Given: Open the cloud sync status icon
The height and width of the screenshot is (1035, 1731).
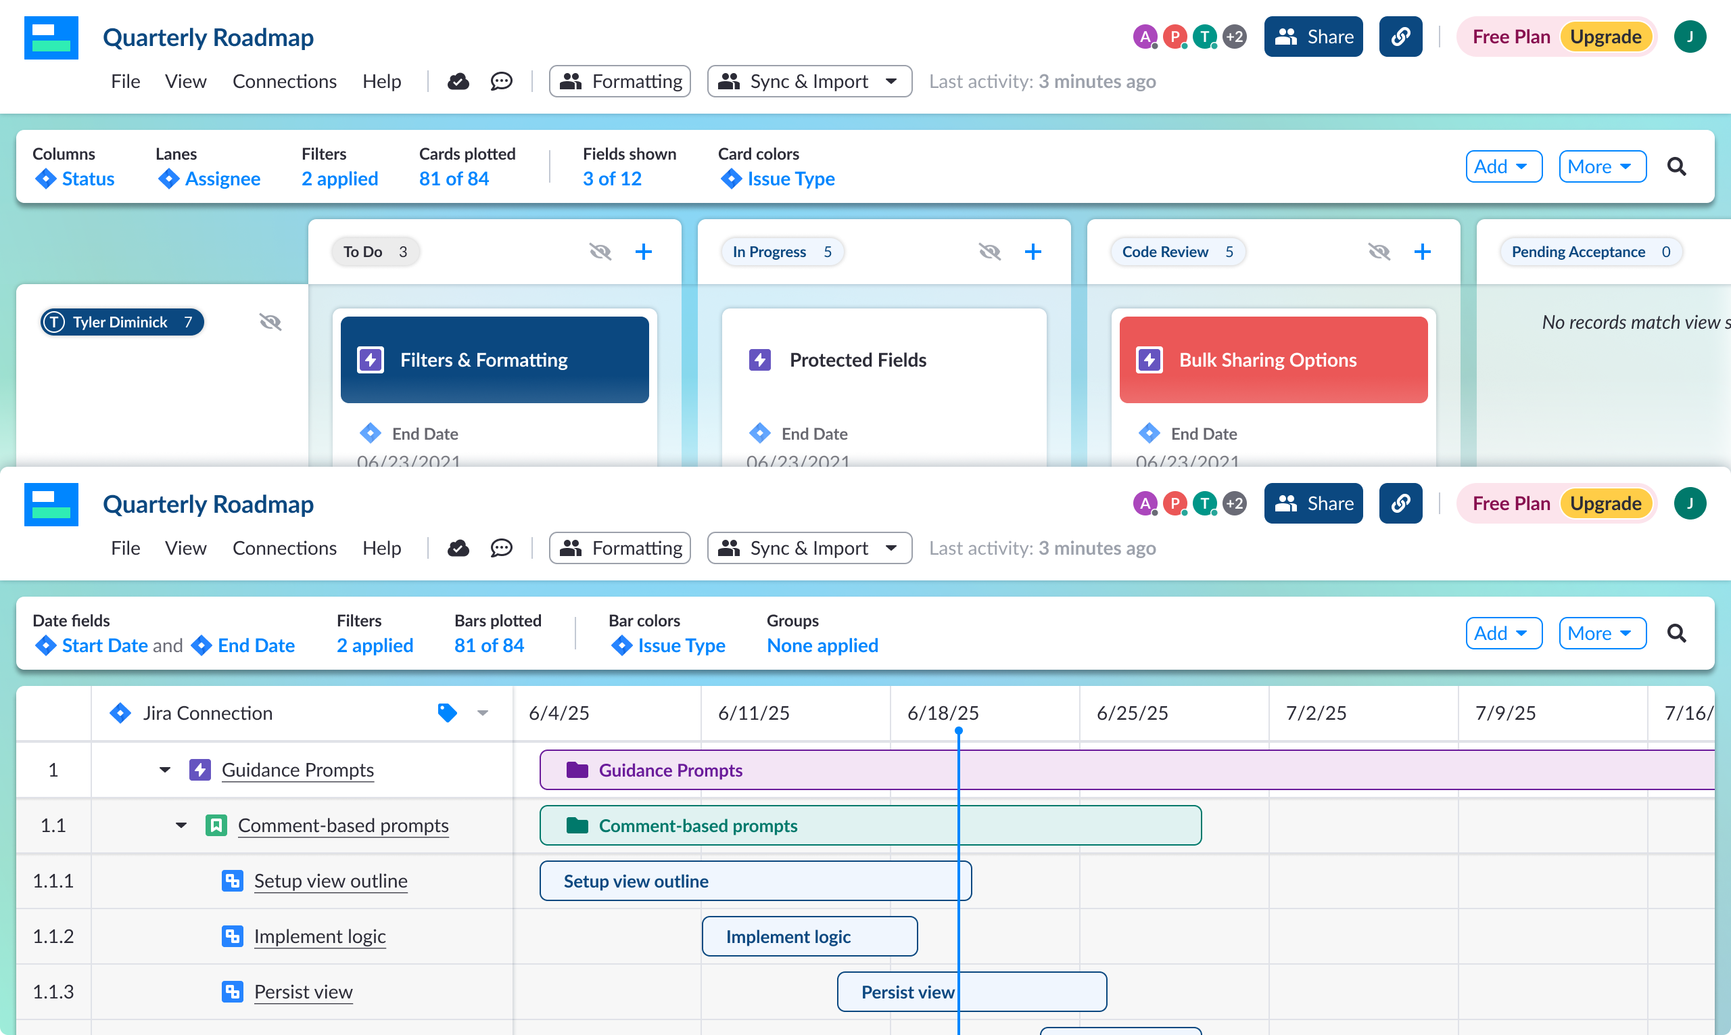Looking at the screenshot, I should coord(457,81).
